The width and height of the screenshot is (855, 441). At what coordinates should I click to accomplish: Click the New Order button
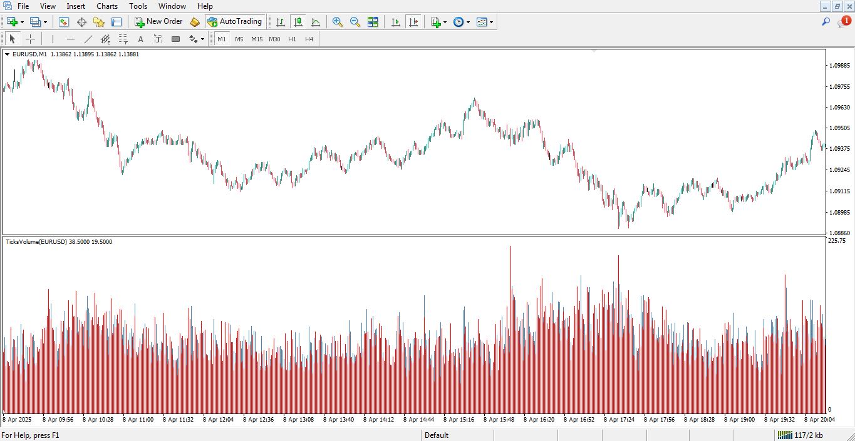click(x=158, y=22)
